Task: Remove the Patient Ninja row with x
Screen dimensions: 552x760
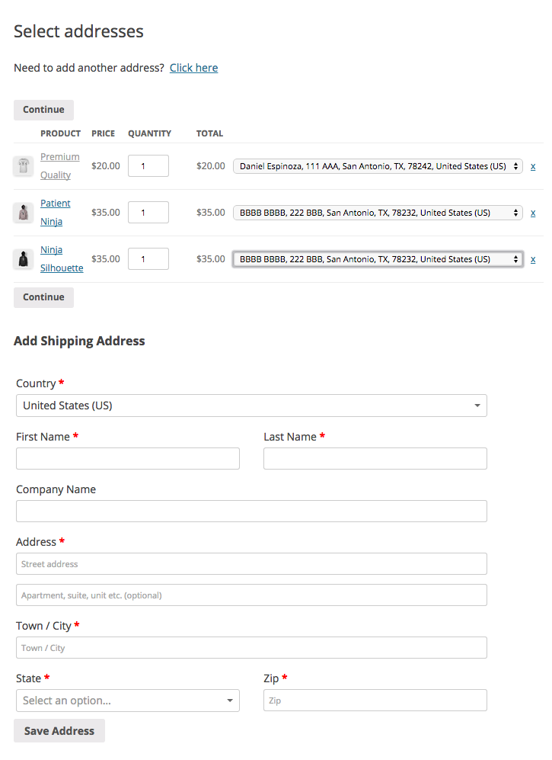Action: 533,213
